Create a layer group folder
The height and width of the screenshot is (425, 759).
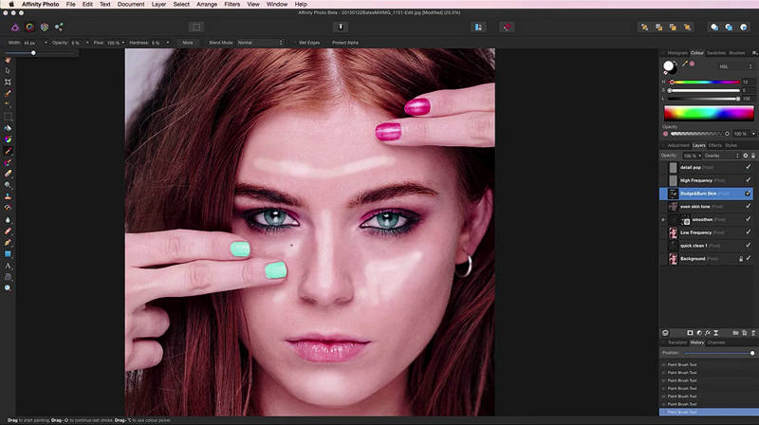coord(735,333)
